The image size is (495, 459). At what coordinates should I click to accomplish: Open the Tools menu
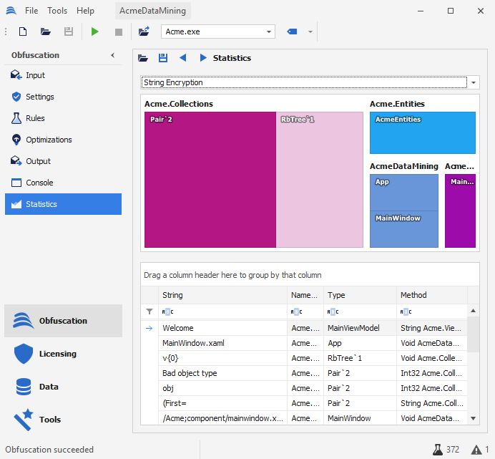(57, 11)
